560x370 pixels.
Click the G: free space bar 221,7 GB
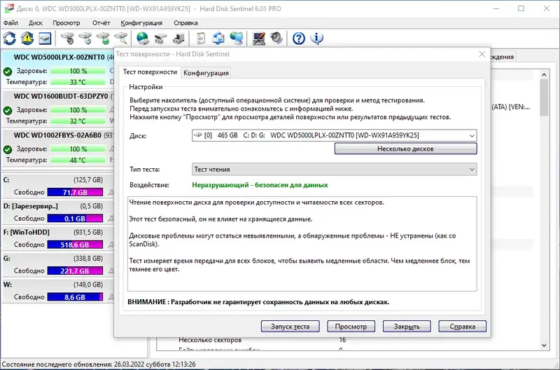tap(75, 271)
